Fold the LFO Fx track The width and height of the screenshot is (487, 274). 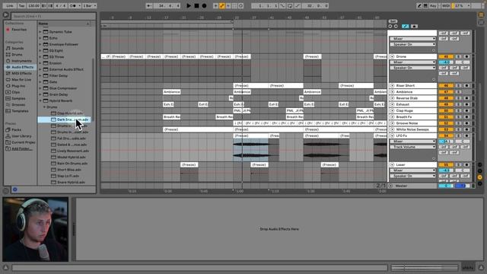(x=393, y=135)
